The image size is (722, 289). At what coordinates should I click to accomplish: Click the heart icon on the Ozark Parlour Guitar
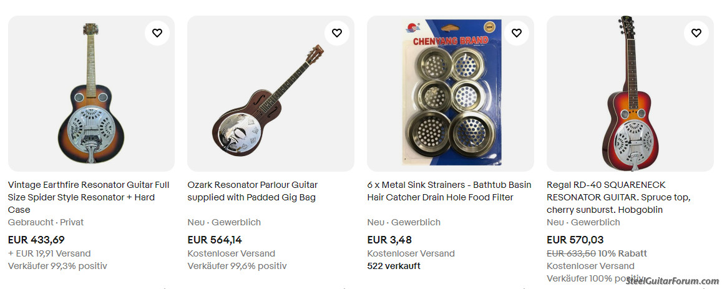point(337,33)
